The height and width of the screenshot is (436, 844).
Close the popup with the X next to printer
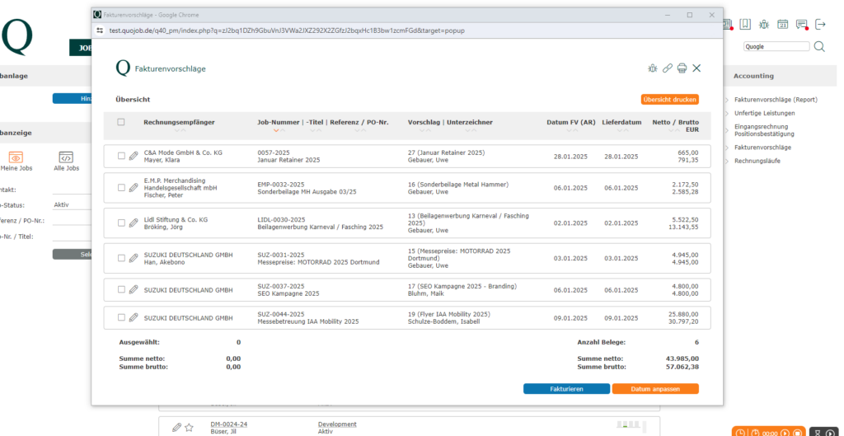click(x=696, y=68)
